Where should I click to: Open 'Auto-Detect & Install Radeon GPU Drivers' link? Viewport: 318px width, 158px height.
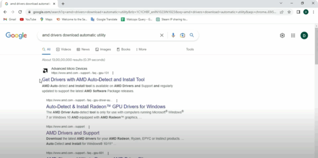pos(106,106)
